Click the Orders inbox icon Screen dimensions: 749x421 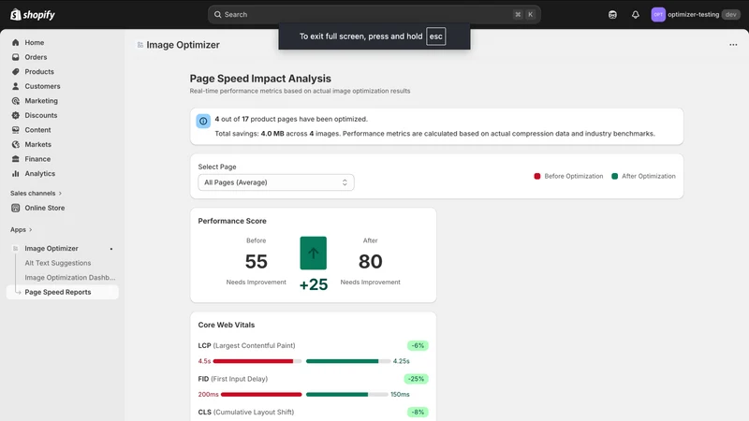(x=16, y=57)
